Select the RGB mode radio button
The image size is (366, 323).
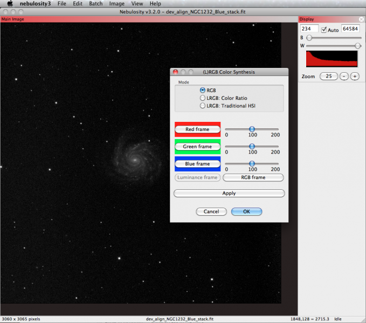[202, 90]
